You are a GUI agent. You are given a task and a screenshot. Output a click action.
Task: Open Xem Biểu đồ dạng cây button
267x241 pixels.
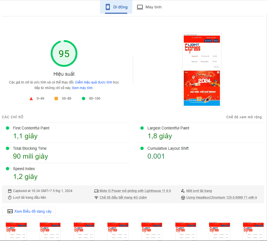coord(29,212)
